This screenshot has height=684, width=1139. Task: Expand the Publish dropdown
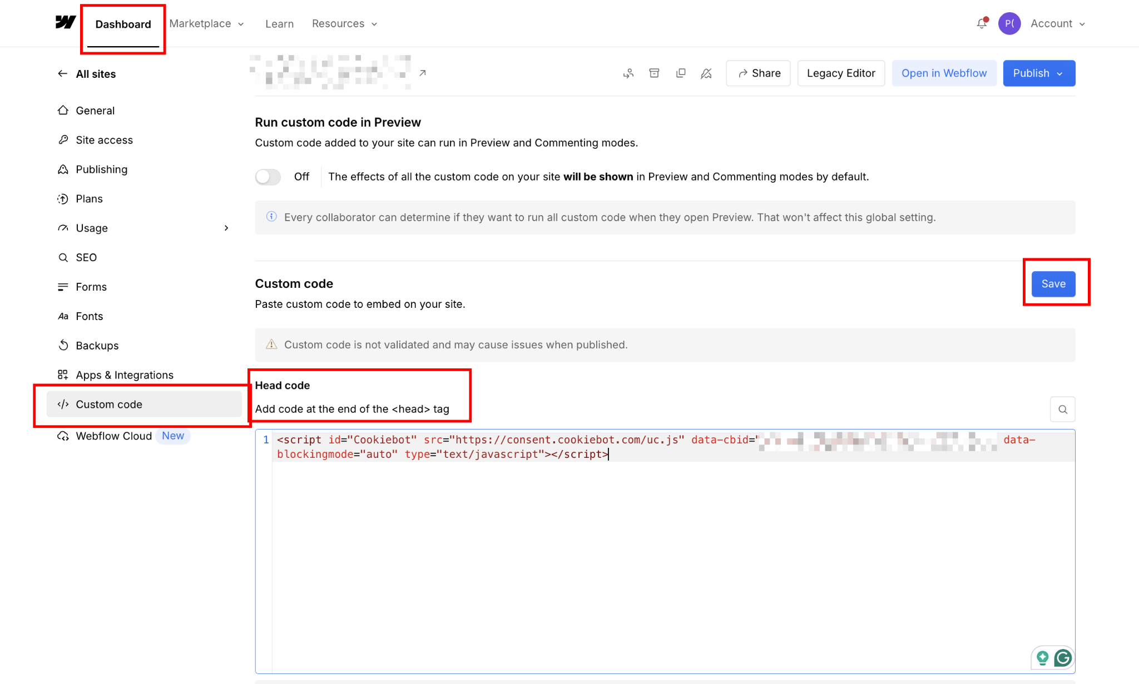pyautogui.click(x=1039, y=73)
